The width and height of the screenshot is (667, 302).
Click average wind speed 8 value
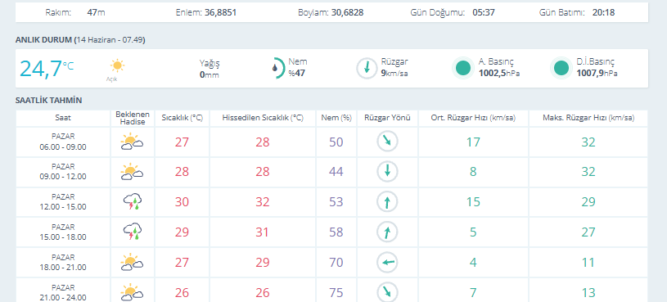[x=473, y=172]
